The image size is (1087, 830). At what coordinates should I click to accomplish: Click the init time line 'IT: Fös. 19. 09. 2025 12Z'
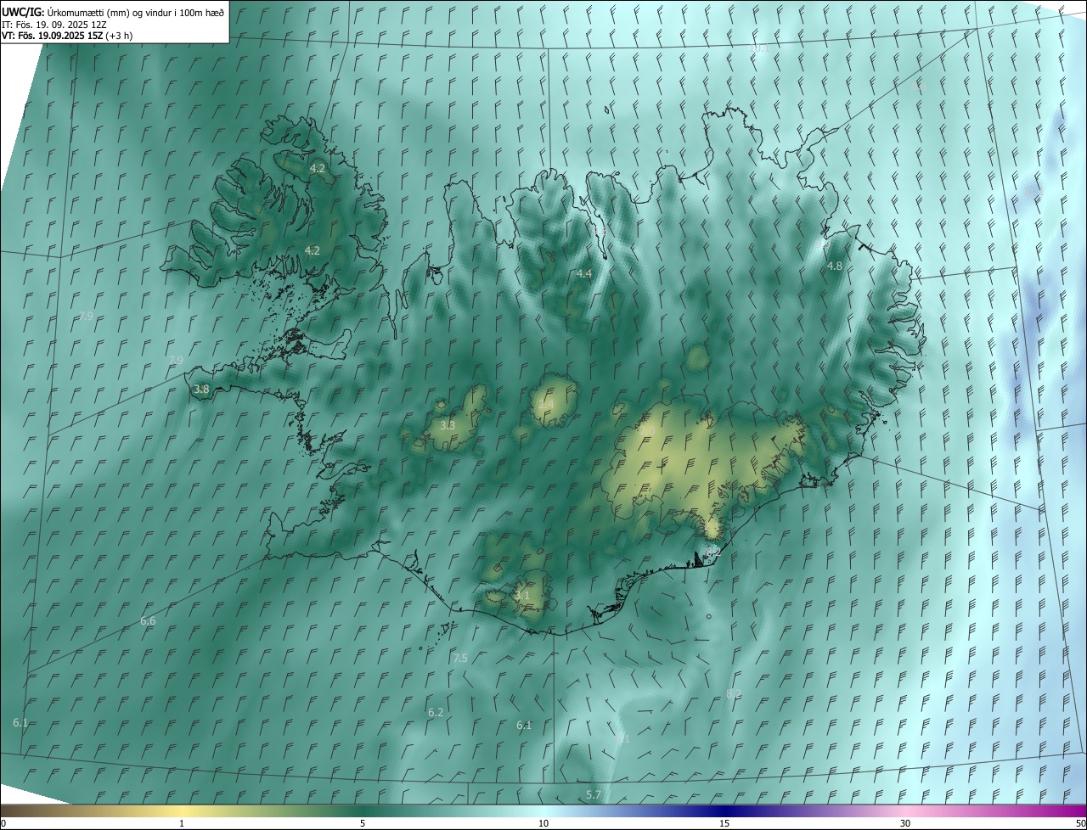pos(54,25)
